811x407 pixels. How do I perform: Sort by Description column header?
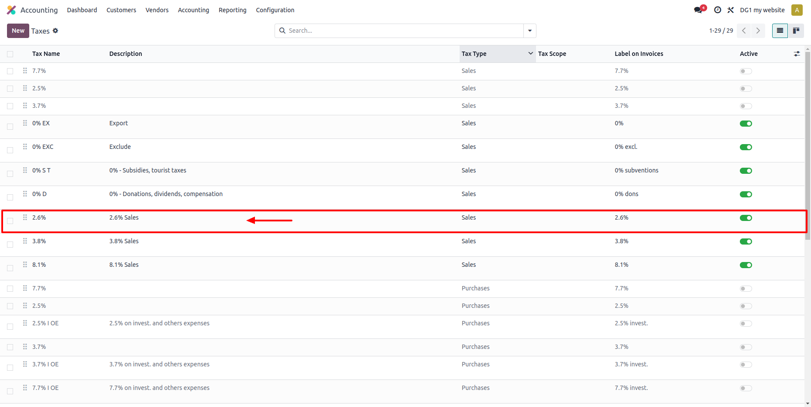point(126,54)
